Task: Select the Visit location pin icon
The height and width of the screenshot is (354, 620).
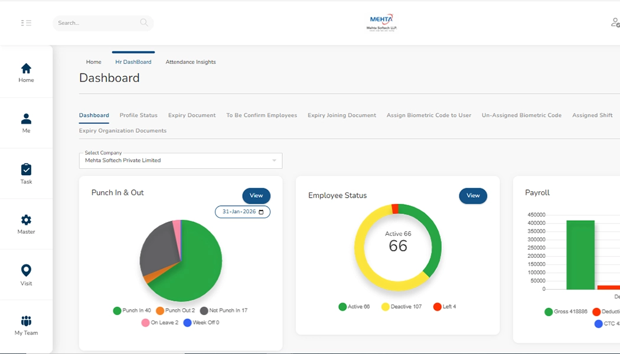Action: point(26,273)
